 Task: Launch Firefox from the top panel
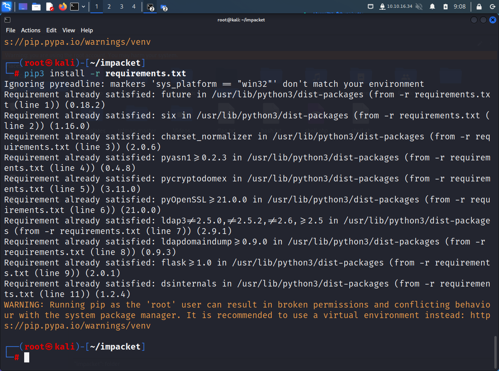pos(63,7)
